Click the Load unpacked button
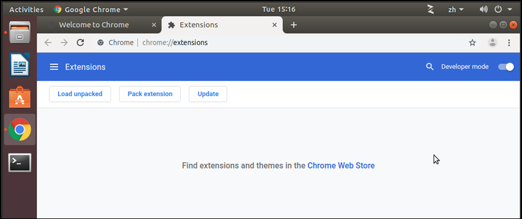This screenshot has width=522, height=219. click(80, 94)
